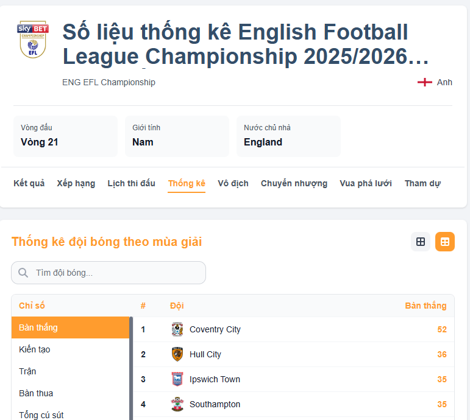
Task: Go to the Vua phá lưới tab
Action: coord(366,183)
